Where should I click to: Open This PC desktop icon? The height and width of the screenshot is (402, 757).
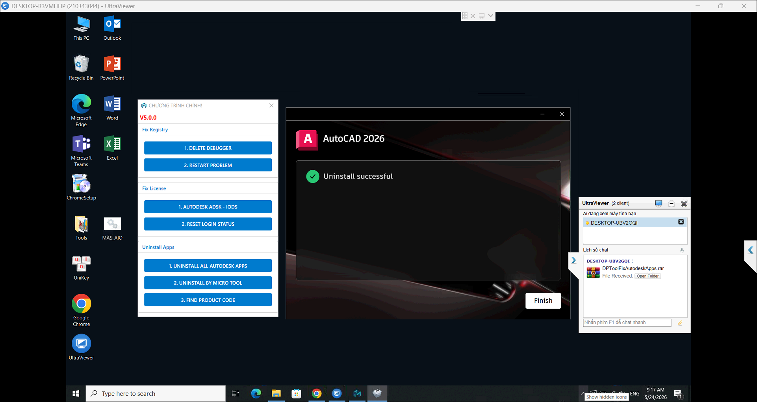(82, 28)
